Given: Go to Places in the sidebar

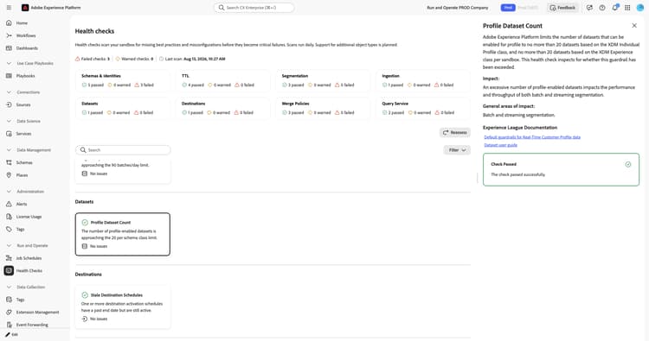Looking at the screenshot, I should [x=22, y=175].
